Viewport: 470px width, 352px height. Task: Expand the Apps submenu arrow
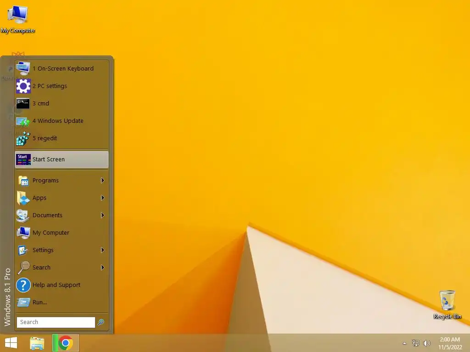pos(102,198)
